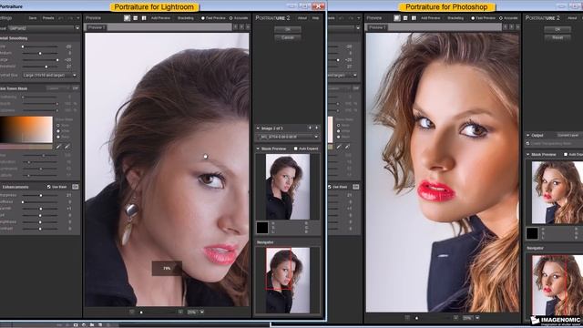Click Add Preview in Photoshop window
The width and height of the screenshot is (583, 328).
pyautogui.click(x=431, y=18)
